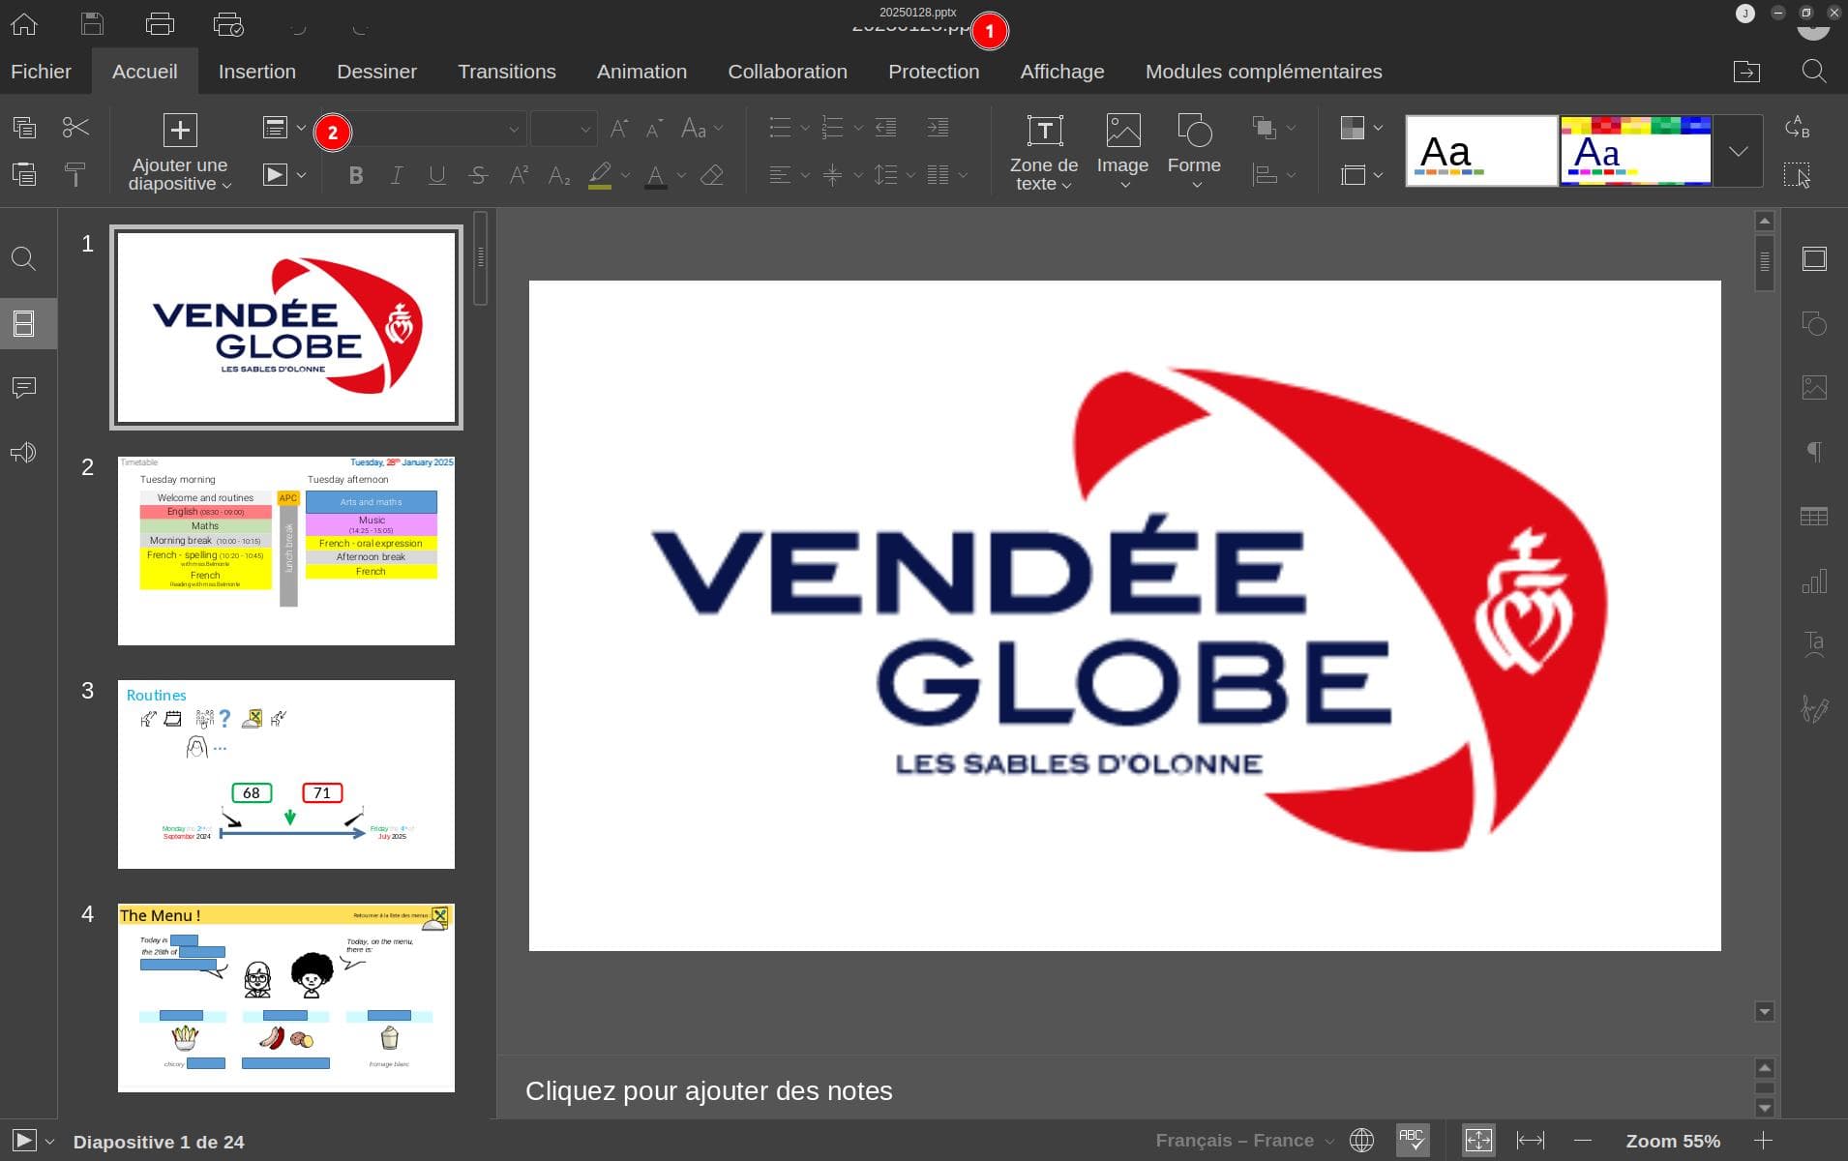This screenshot has height=1161, width=1848.
Task: Switch to the Transitions tab
Action: [507, 72]
